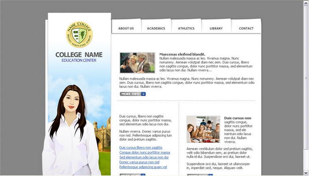Select the Library tab

[216, 28]
